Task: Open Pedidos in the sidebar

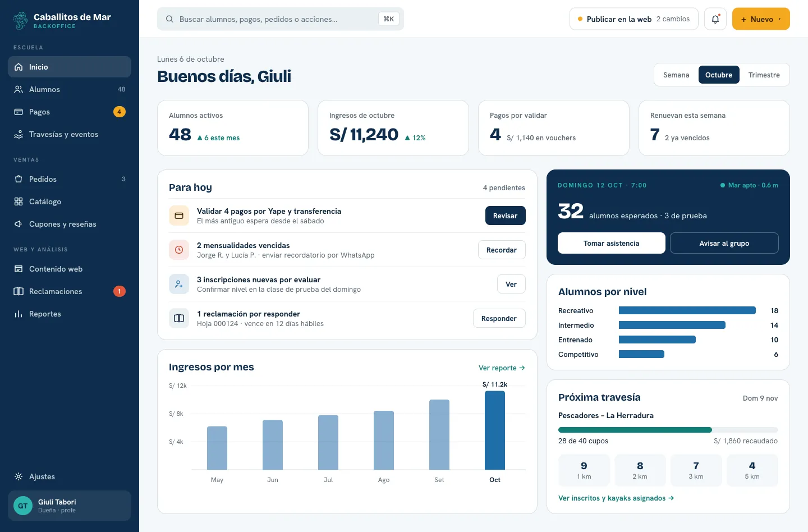Action: [70, 179]
